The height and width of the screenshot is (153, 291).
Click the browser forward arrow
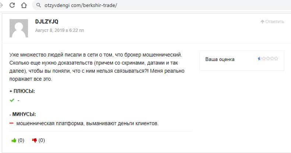click(3, 6)
